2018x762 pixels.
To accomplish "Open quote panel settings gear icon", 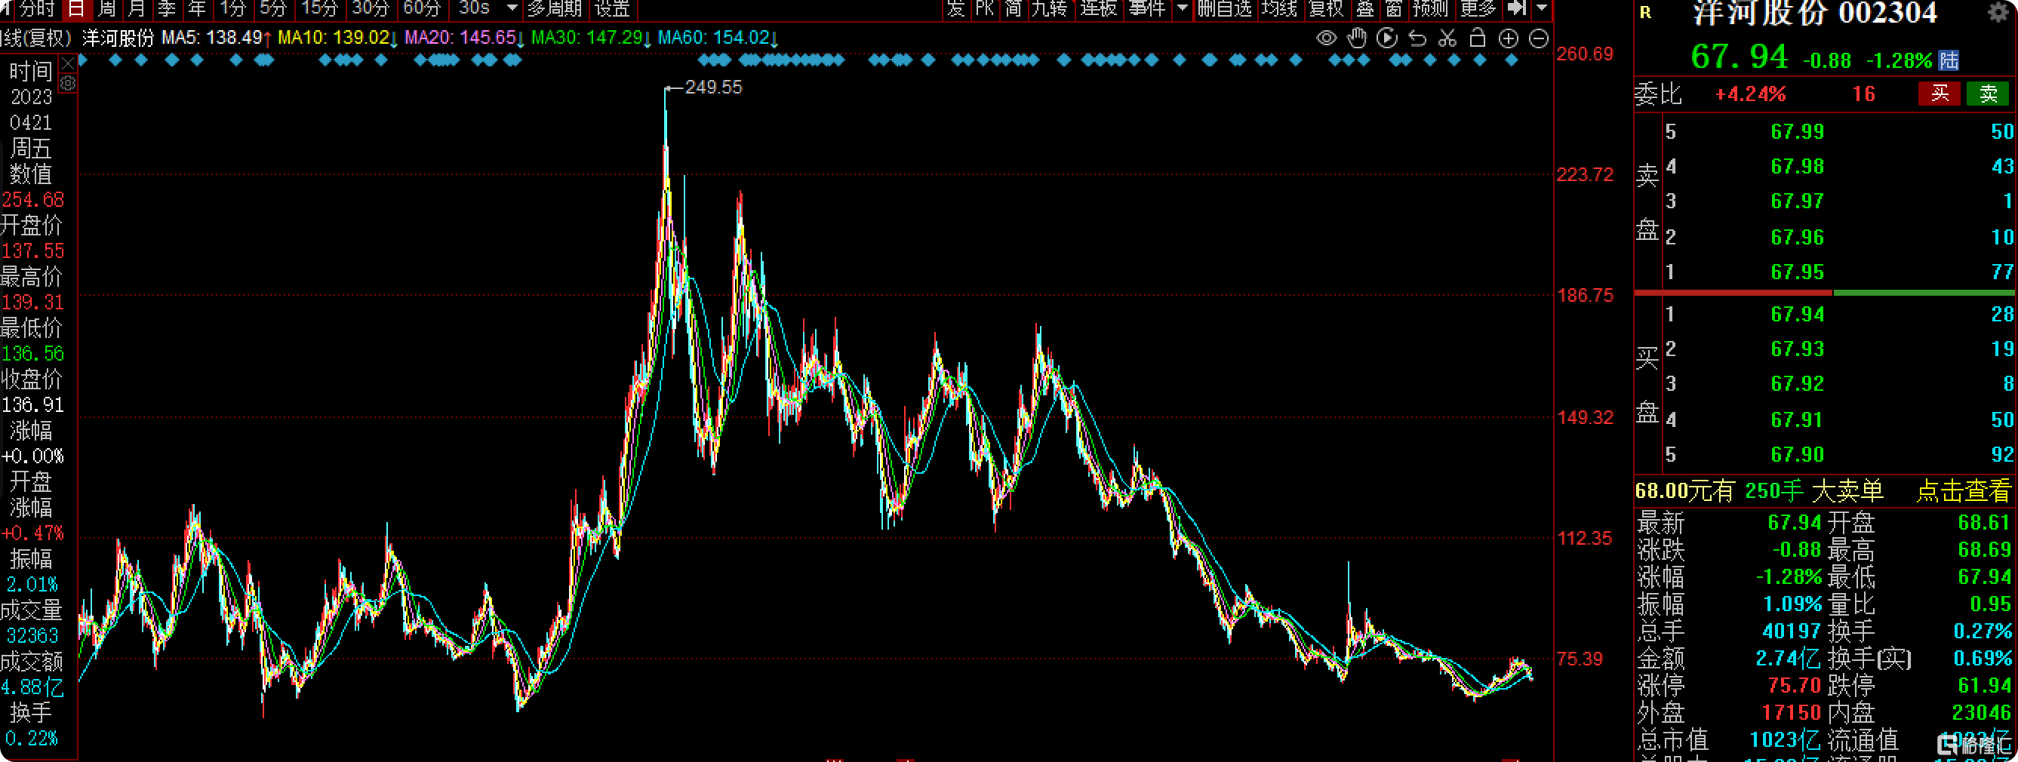I will pos(1998,12).
